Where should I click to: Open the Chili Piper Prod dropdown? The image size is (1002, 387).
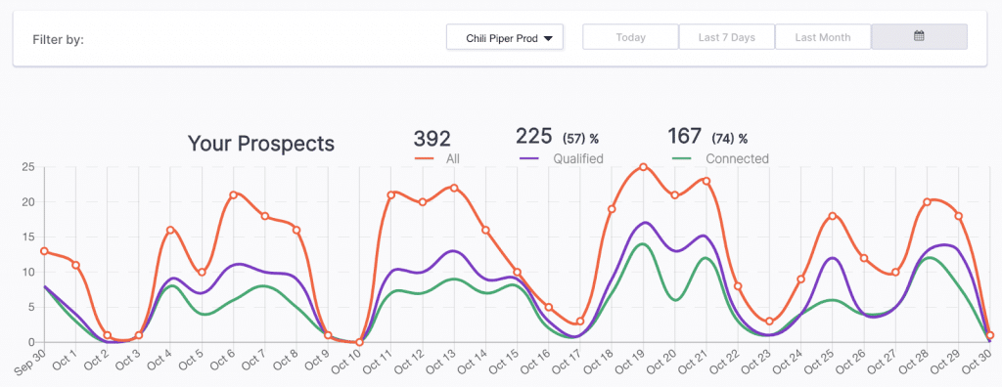pyautogui.click(x=505, y=38)
